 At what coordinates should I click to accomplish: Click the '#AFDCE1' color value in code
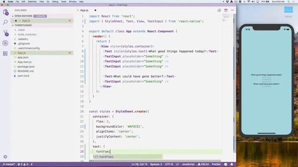(x=135, y=127)
